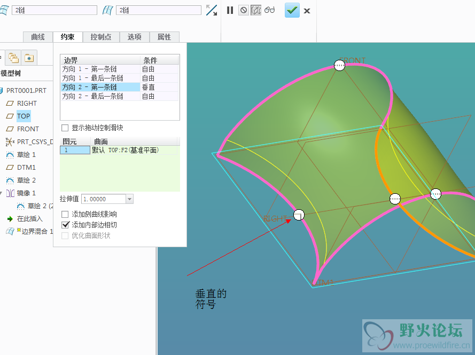
Task: Click the layer tree folder icon
Action: [x=14, y=58]
